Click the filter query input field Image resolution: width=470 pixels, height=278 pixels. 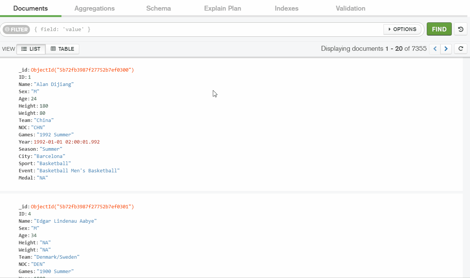(205, 29)
